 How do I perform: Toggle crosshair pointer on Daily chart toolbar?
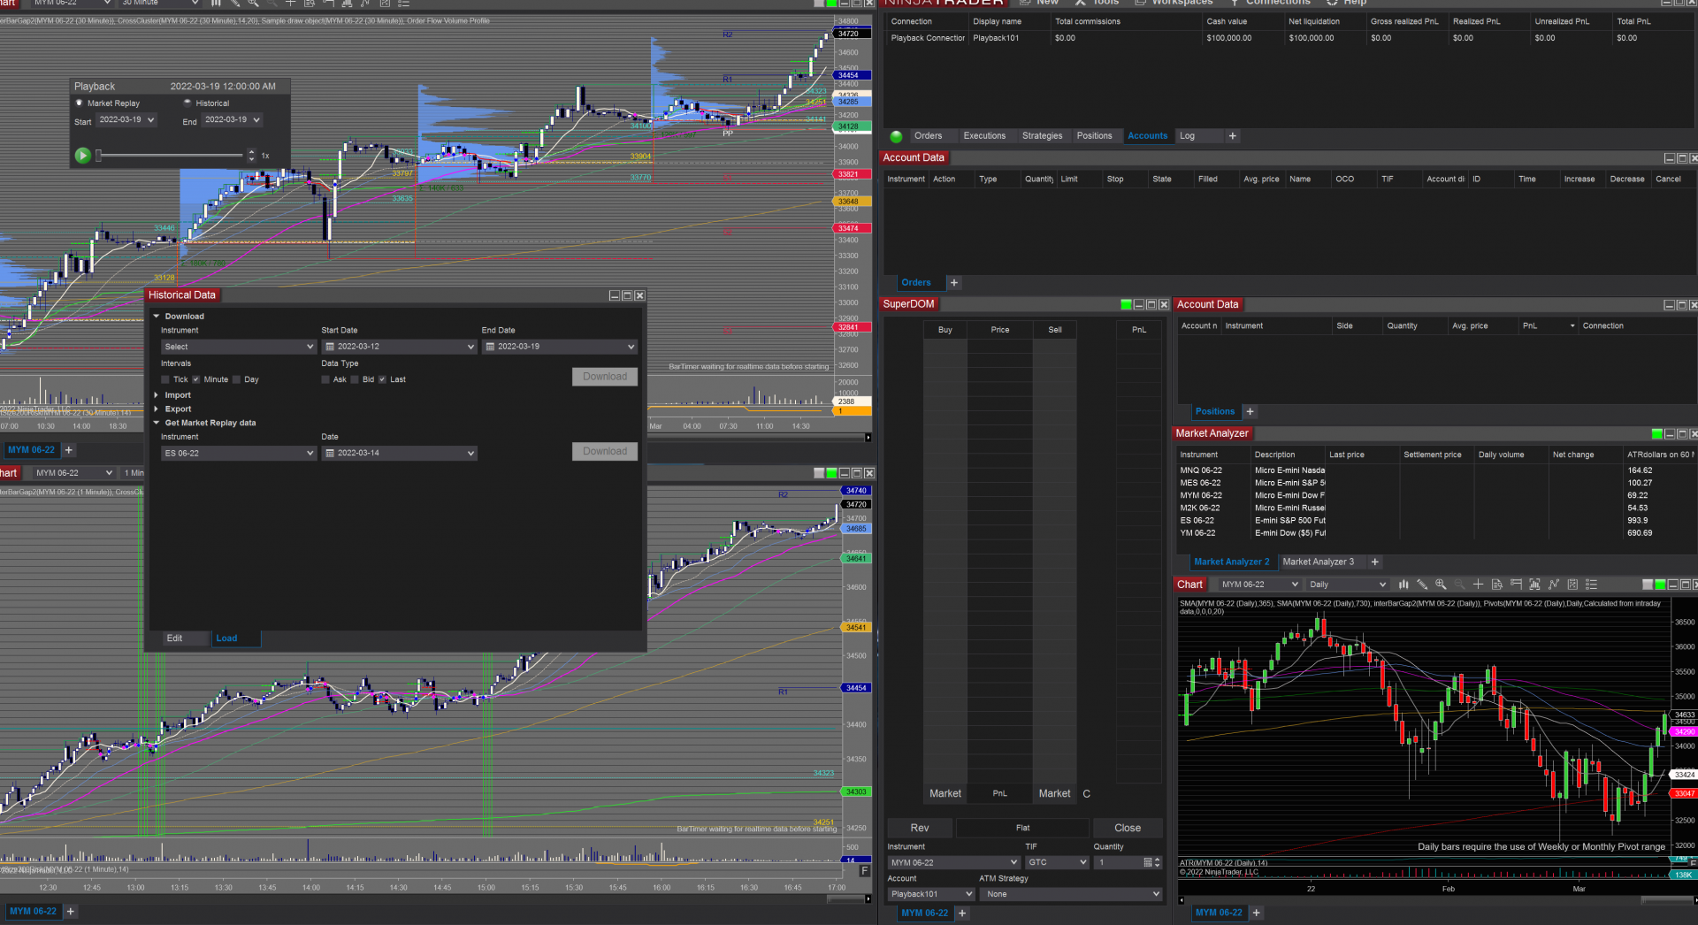point(1478,585)
